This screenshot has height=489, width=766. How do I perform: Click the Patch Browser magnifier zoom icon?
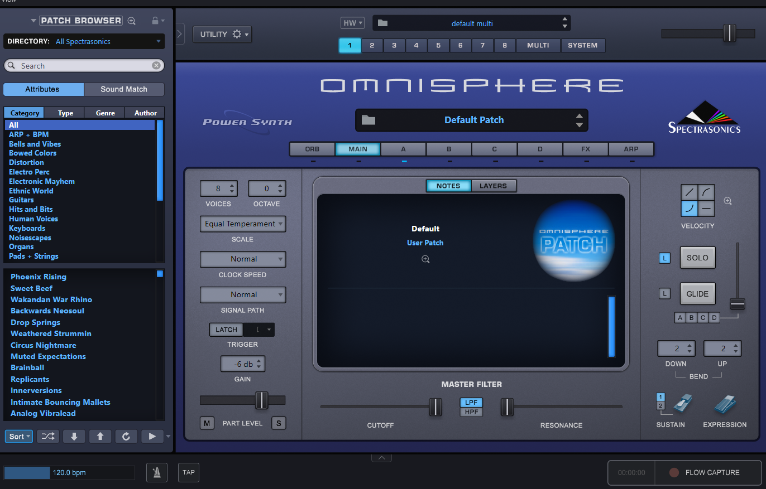132,21
